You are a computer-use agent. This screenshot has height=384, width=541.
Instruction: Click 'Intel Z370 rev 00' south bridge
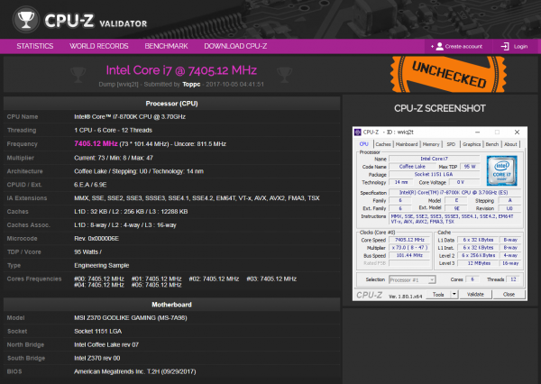97,358
